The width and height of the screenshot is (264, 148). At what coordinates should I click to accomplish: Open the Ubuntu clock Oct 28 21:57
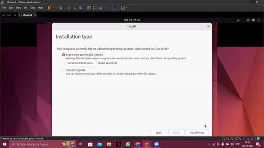pyautogui.click(x=132, y=20)
